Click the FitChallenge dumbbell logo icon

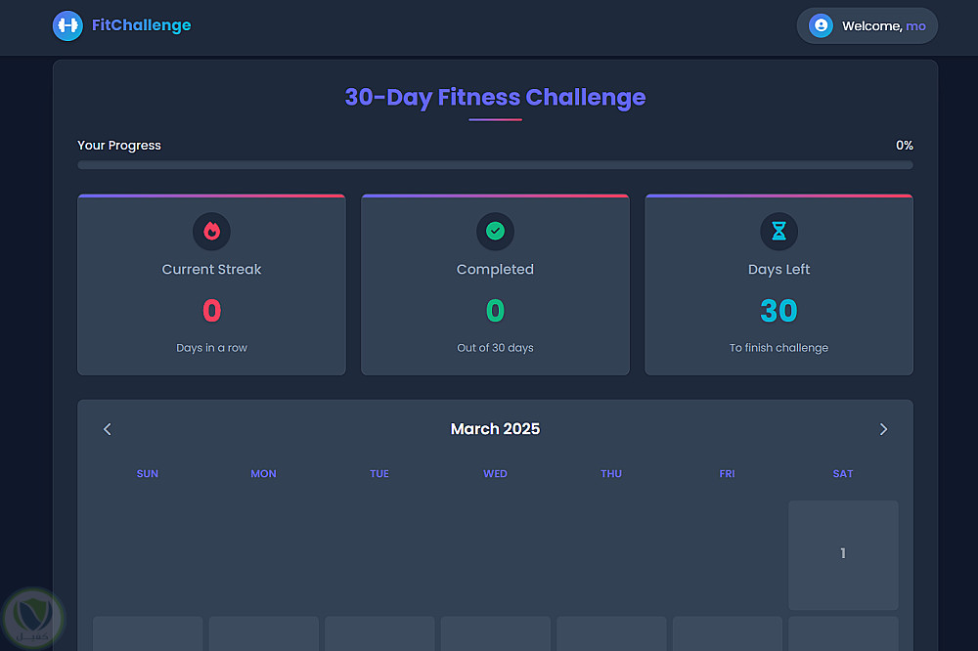click(x=67, y=25)
